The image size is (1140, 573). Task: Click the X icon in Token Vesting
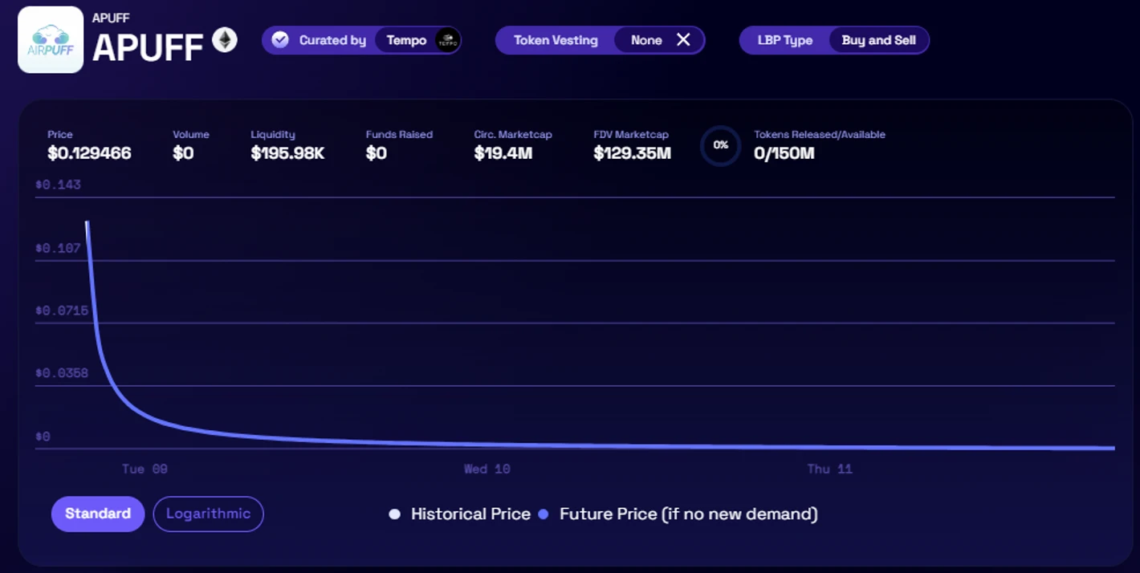coord(683,40)
